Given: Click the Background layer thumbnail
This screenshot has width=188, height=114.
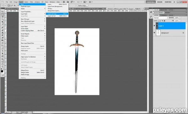Looking at the screenshot, I should (x=158, y=33).
